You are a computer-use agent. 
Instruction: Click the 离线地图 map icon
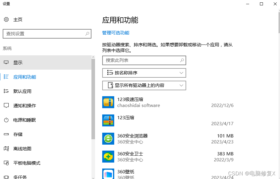pos(6,149)
